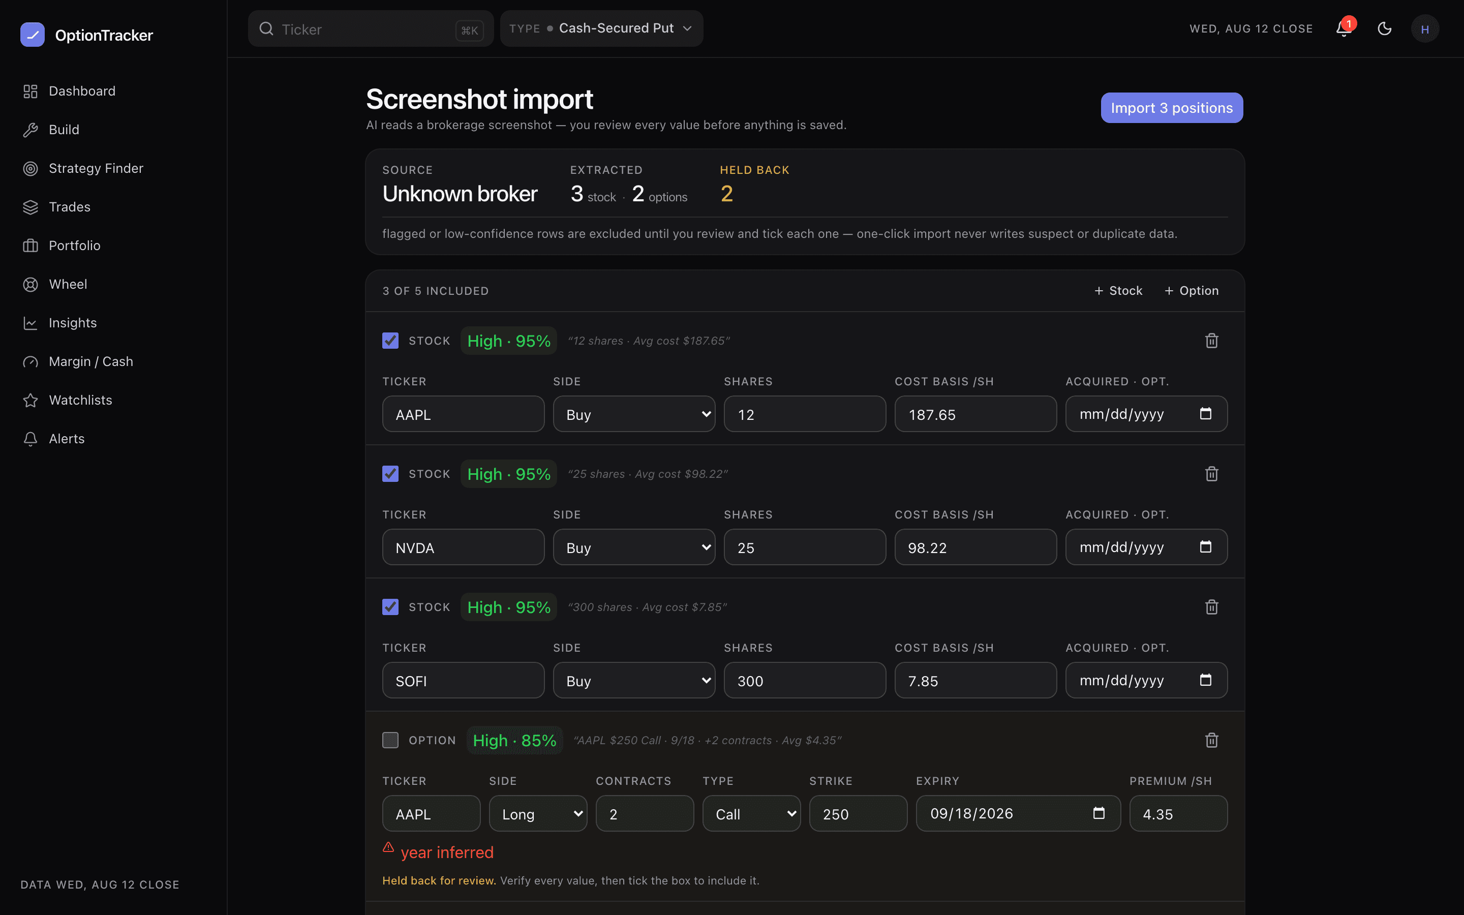This screenshot has height=915, width=1464.
Task: Open the Side dropdown for NVDA stock
Action: tap(634, 547)
